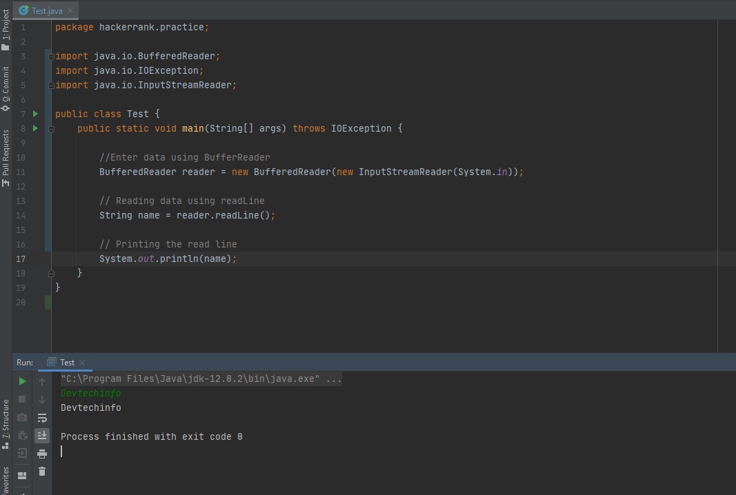The image size is (736, 495).
Task: Collapse the import statements fold on line 3
Action: point(51,56)
